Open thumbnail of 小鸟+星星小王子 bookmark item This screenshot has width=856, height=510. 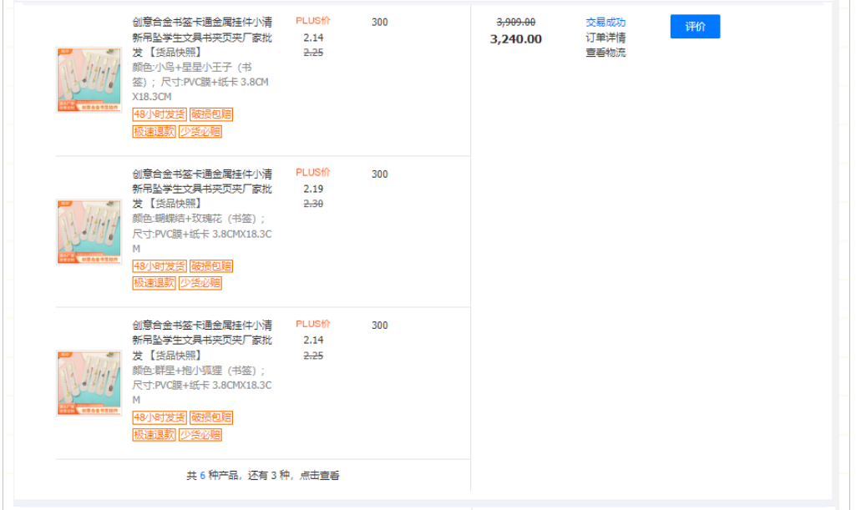pos(89,79)
